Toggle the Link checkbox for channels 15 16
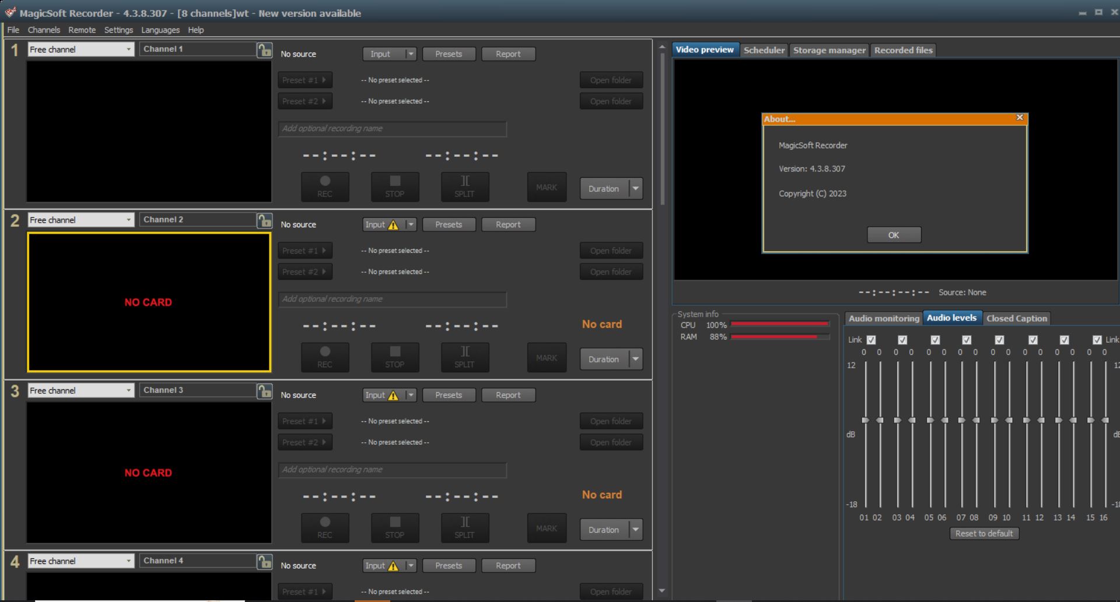The width and height of the screenshot is (1120, 602). pos(1097,340)
